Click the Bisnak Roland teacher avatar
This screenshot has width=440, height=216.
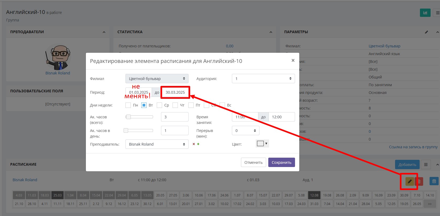[58, 57]
